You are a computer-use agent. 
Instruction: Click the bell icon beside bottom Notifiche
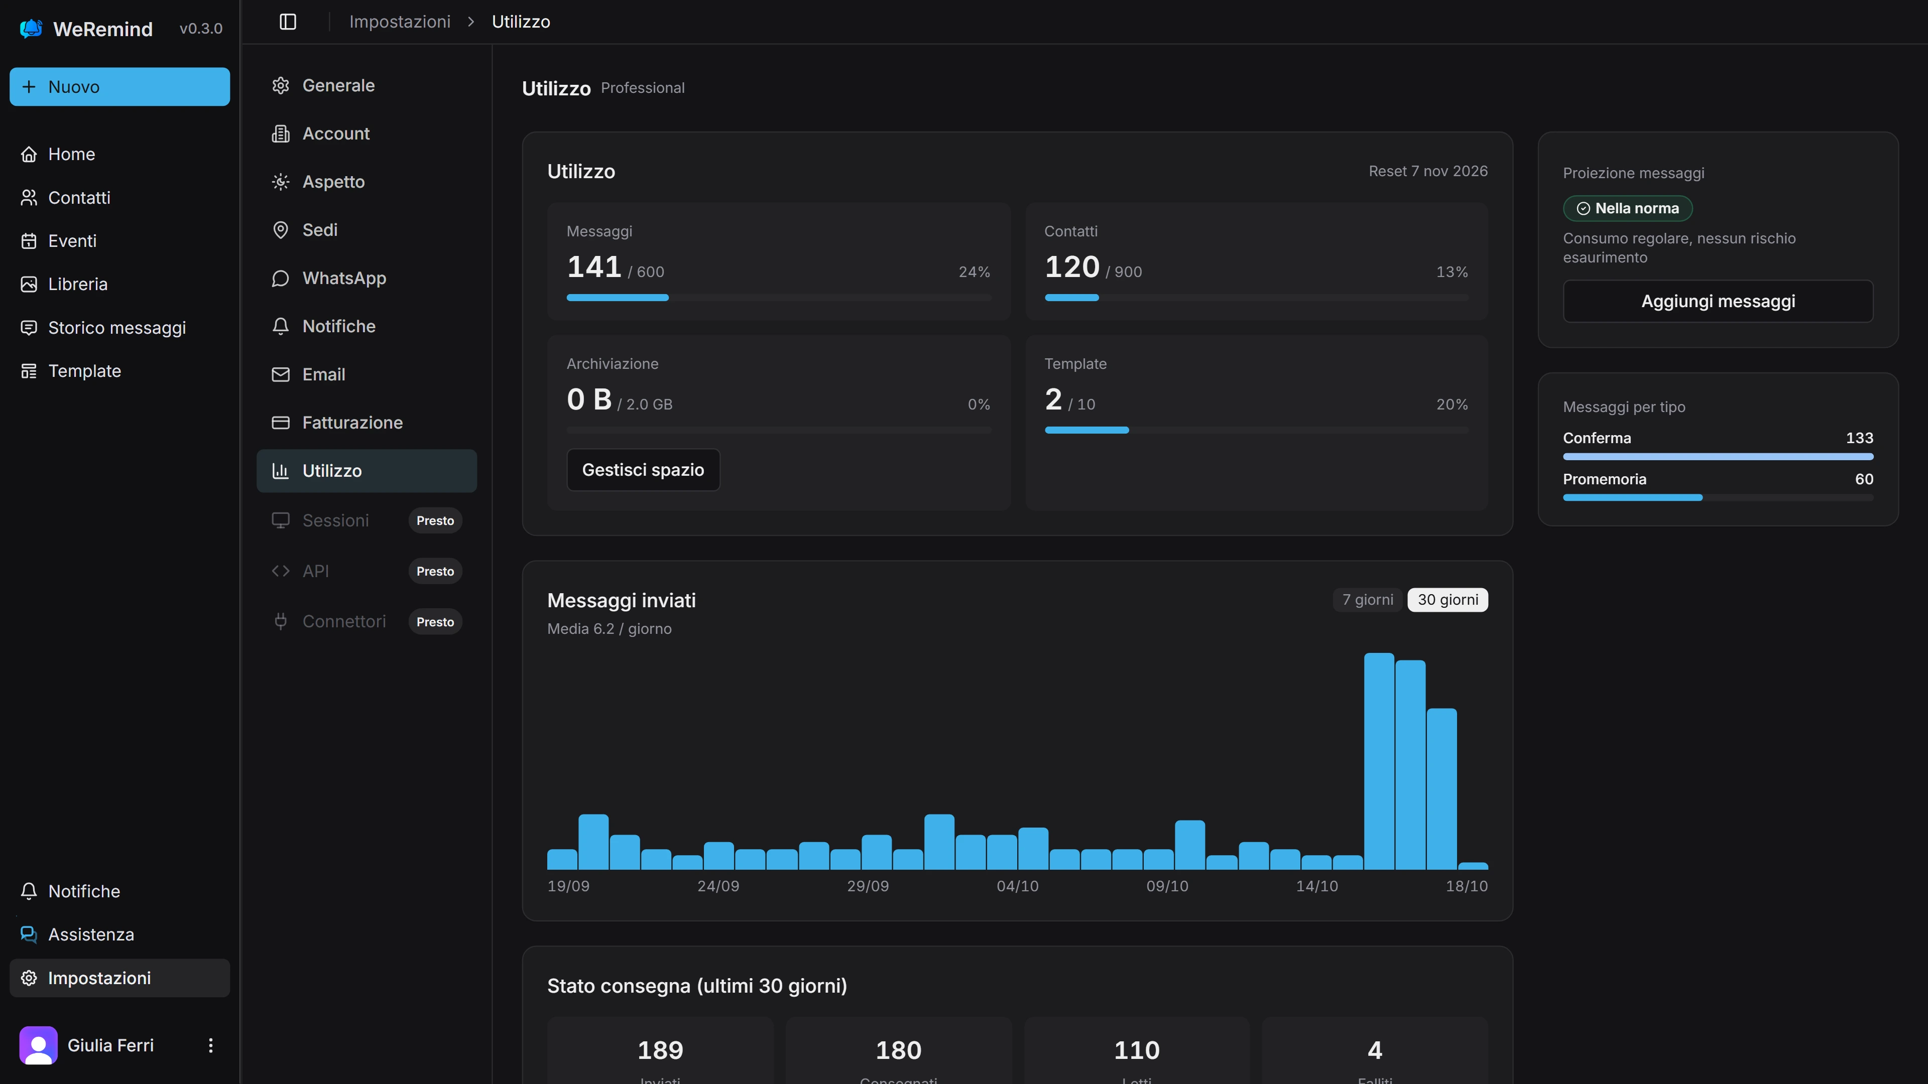29,891
